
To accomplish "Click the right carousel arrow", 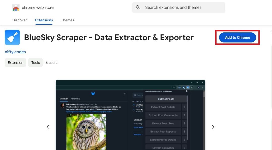I will point(213,127).
